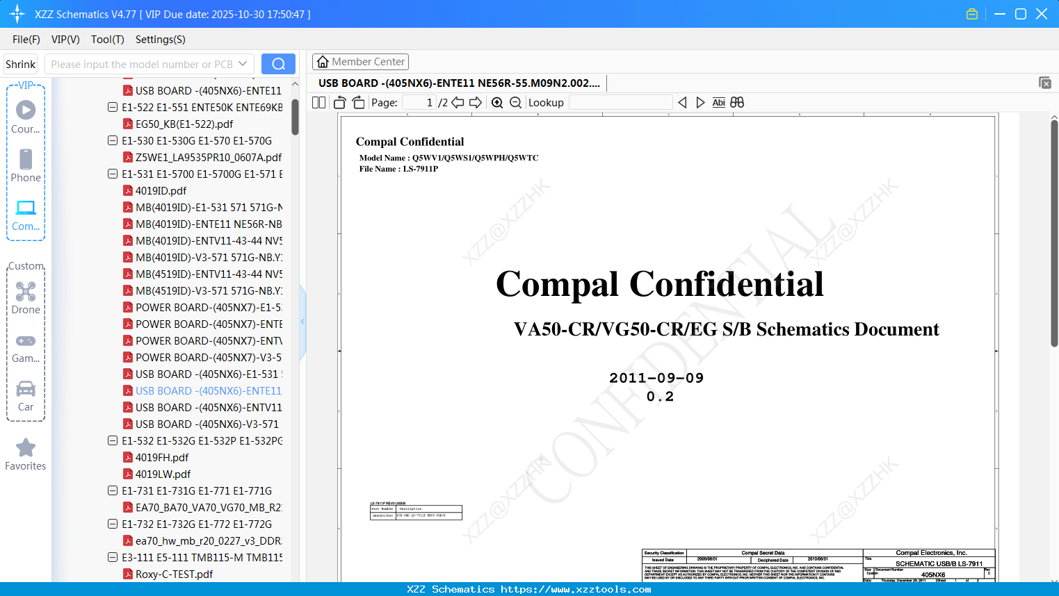Rotate the page counterclockwise
Viewport: 1059px width, 596px height.
pyautogui.click(x=340, y=102)
